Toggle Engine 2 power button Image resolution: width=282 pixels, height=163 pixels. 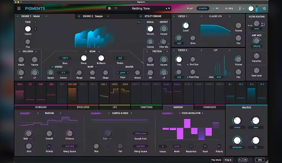[79, 16]
